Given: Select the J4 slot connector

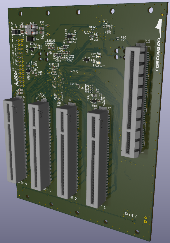Looking at the screenshot, I should pyautogui.click(x=67, y=151).
